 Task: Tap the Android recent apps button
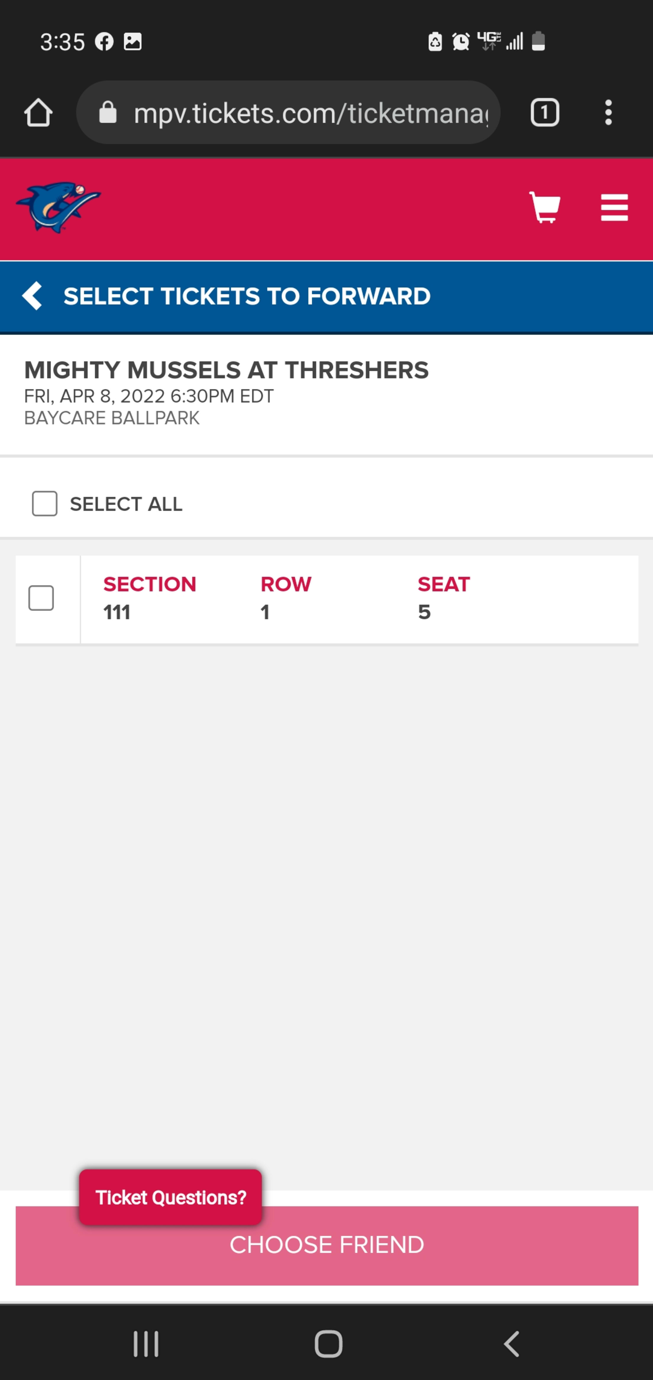point(146,1344)
